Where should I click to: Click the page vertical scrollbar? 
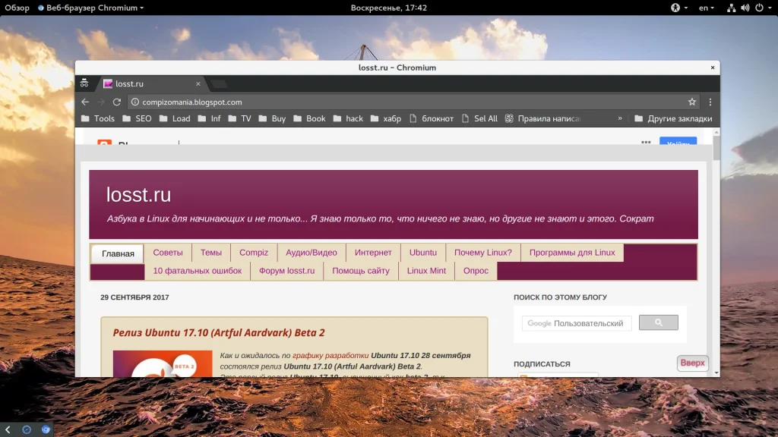click(x=716, y=148)
